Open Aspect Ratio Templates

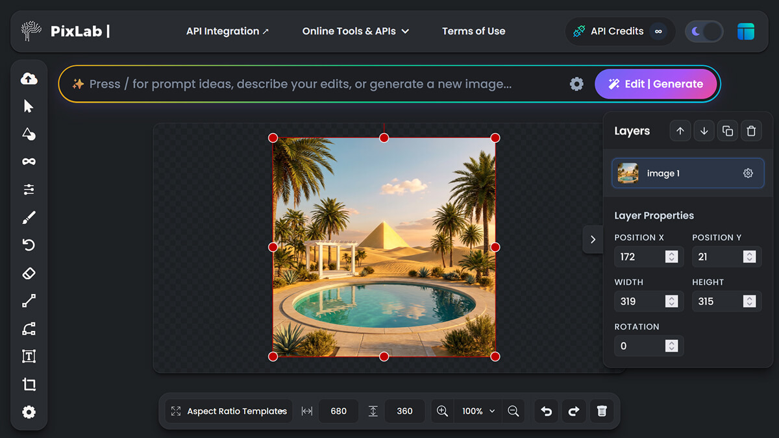point(228,411)
